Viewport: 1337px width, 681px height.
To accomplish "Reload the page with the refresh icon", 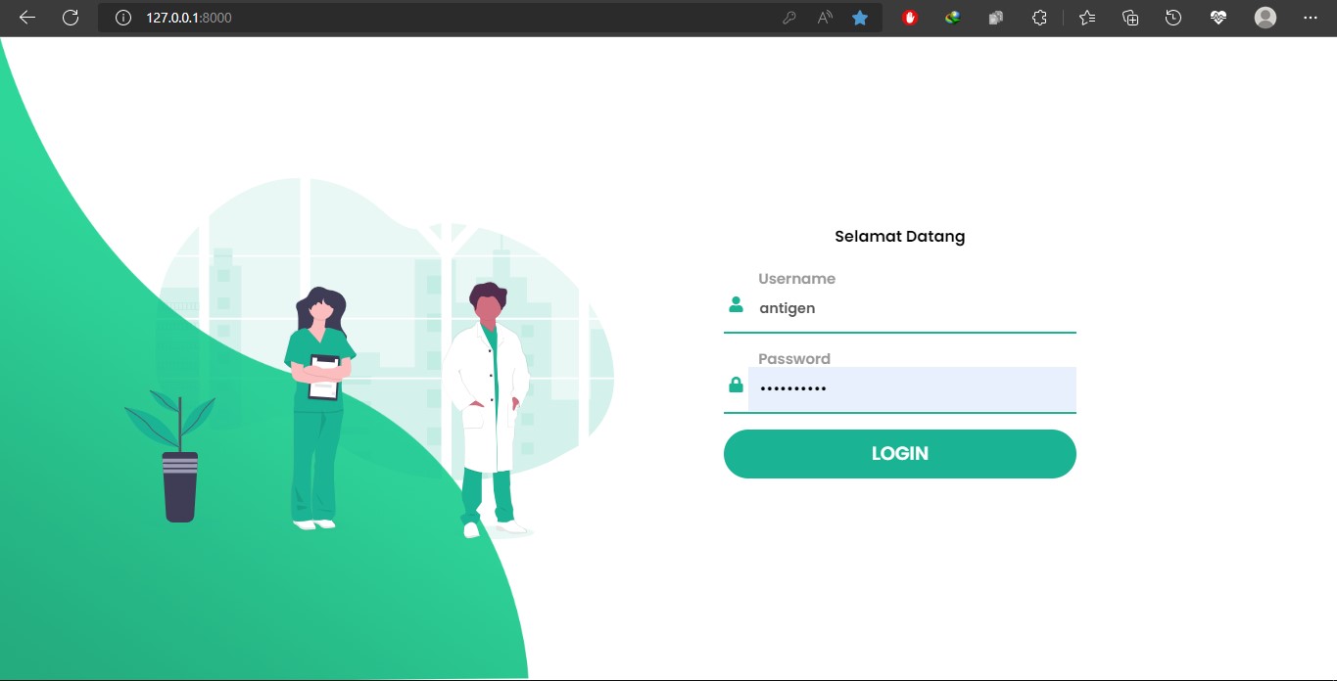I will [x=71, y=18].
